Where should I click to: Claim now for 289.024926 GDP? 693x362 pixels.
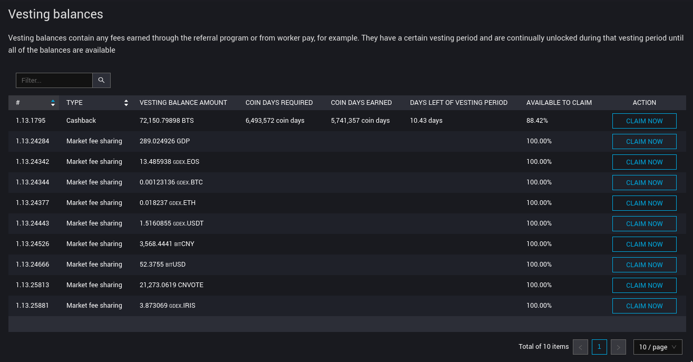click(x=644, y=141)
